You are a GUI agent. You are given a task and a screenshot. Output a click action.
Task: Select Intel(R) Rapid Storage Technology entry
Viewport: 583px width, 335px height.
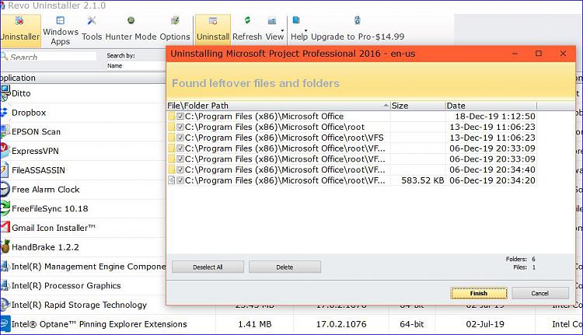point(82,305)
